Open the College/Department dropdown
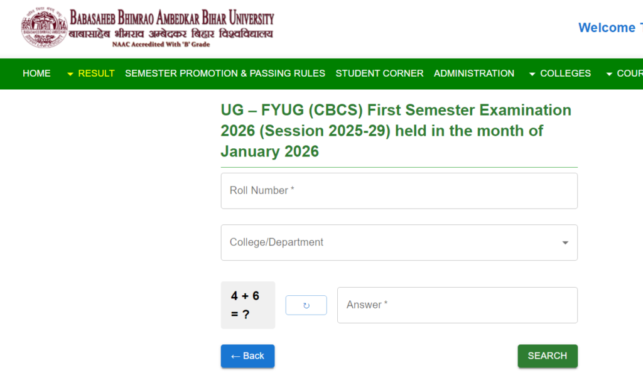The height and width of the screenshot is (375, 643). pyautogui.click(x=399, y=242)
